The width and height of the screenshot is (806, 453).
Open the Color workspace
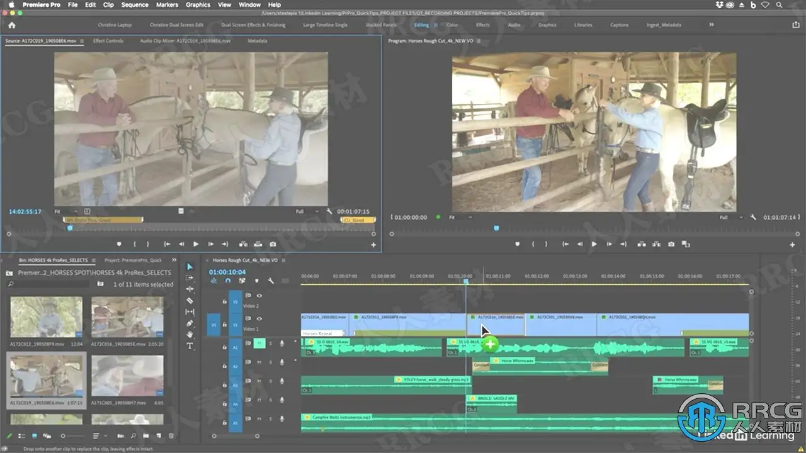(452, 25)
